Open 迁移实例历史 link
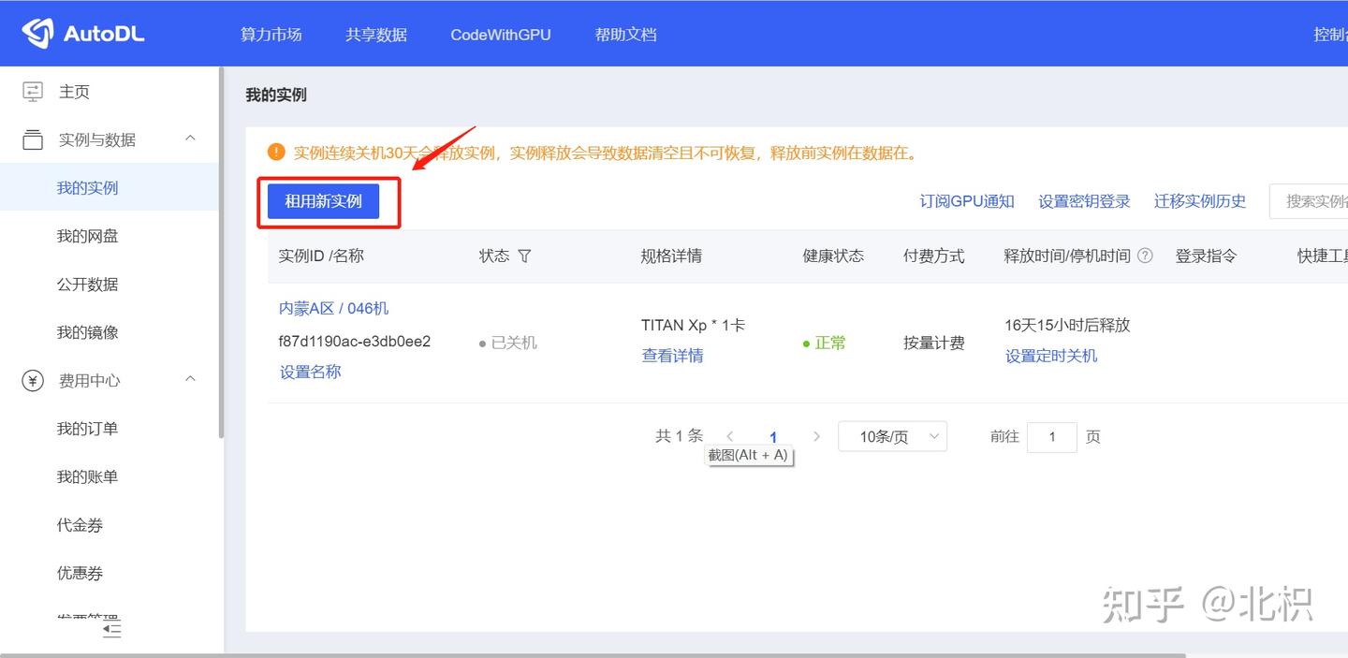 point(1199,200)
